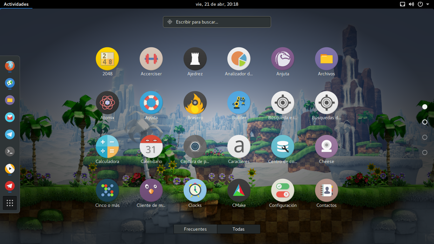Open the Cliente de mensajería app with the purple bird icon
The height and width of the screenshot is (244, 434).
pos(151,190)
